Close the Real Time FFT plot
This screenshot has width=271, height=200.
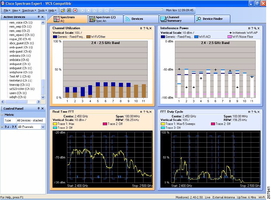pyautogui.click(x=150, y=112)
